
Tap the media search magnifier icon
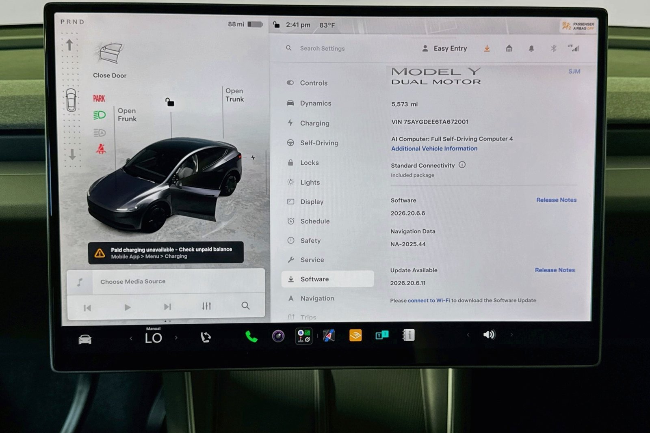point(245,306)
